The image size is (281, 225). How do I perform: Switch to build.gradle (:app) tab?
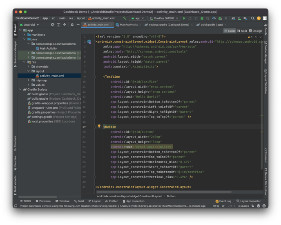tap(211, 25)
